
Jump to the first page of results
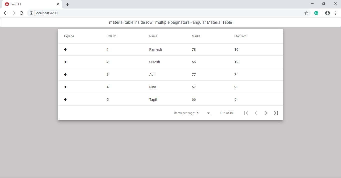[x=246, y=113]
